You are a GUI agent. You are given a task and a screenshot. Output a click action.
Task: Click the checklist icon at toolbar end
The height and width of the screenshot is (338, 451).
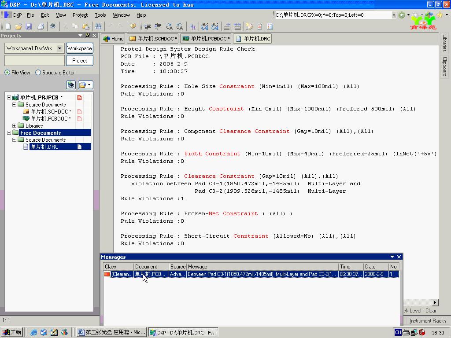270,26
